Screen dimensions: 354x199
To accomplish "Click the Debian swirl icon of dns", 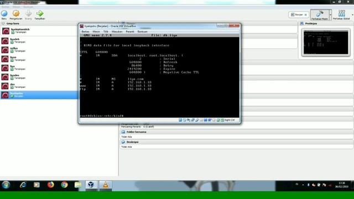I will coord(5,86).
